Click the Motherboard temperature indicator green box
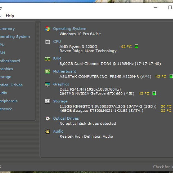Viewport: 173px width, 173px height. tap(171, 76)
